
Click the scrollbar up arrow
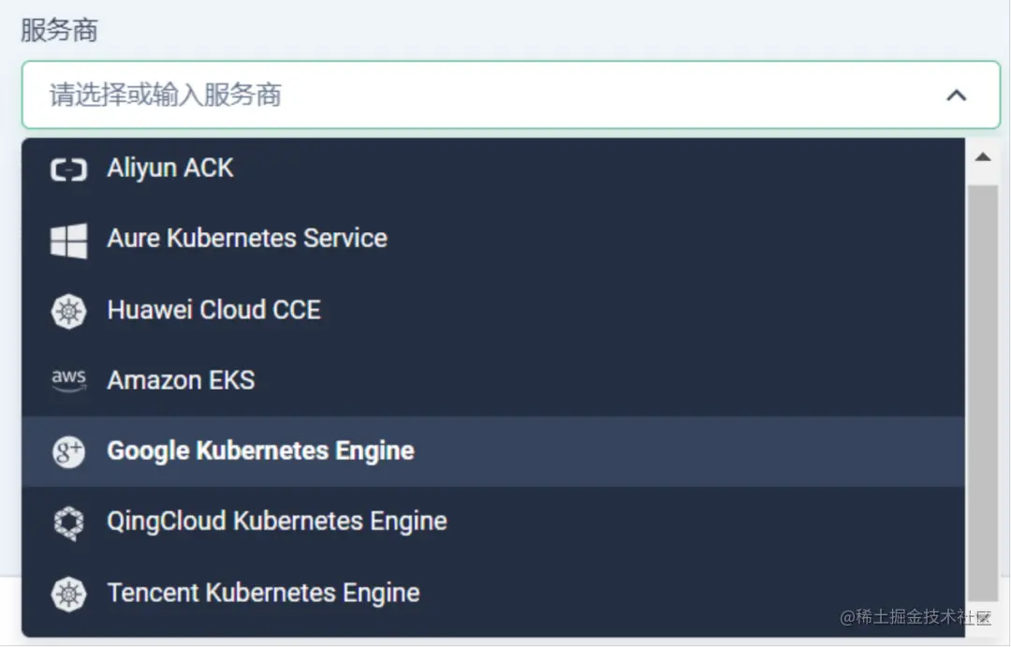tap(983, 157)
